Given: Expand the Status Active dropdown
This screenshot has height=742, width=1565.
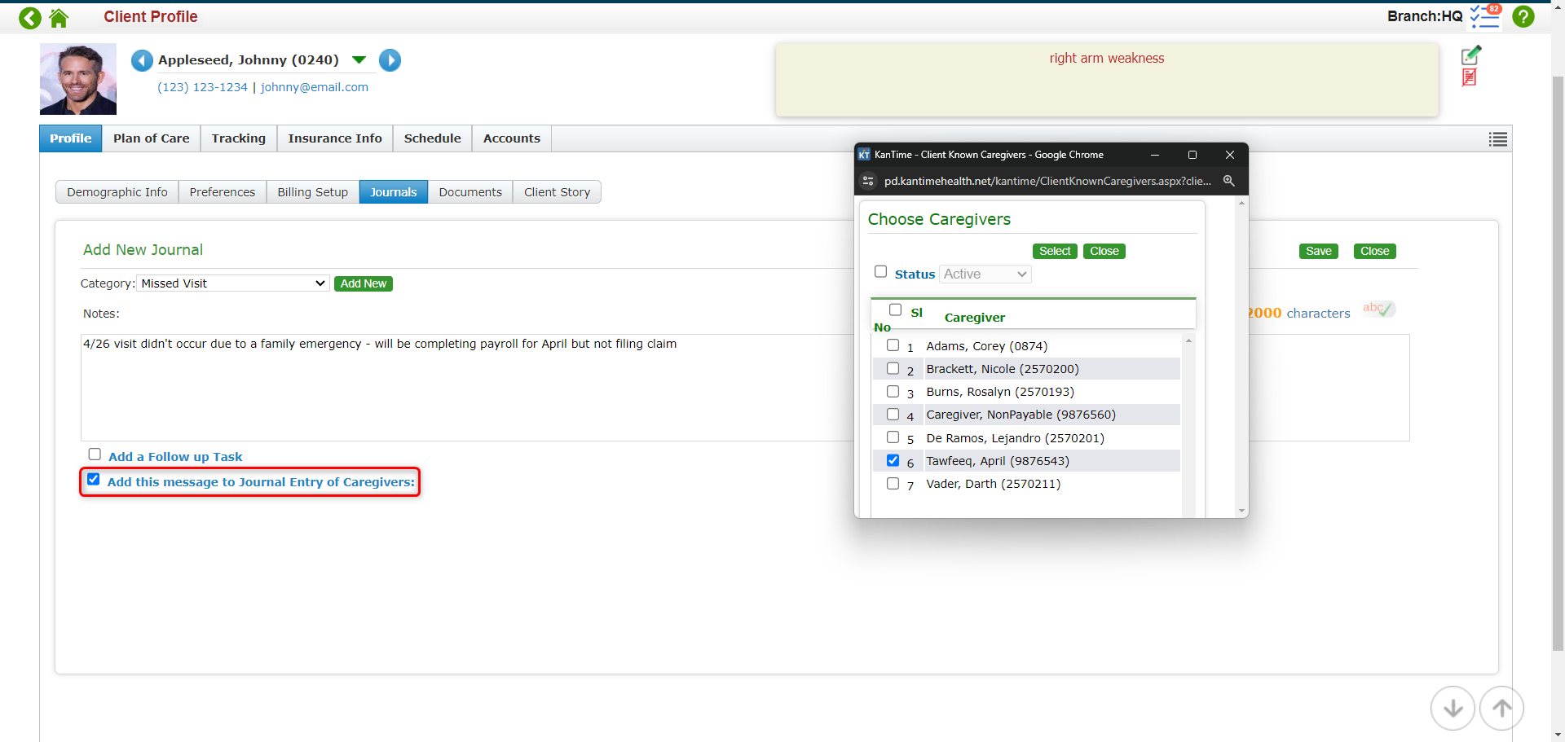Looking at the screenshot, I should (x=985, y=274).
